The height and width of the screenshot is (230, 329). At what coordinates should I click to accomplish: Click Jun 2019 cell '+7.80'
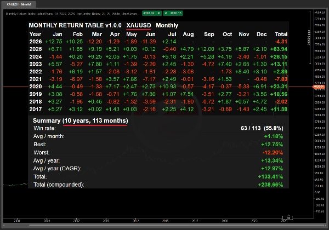[149, 94]
